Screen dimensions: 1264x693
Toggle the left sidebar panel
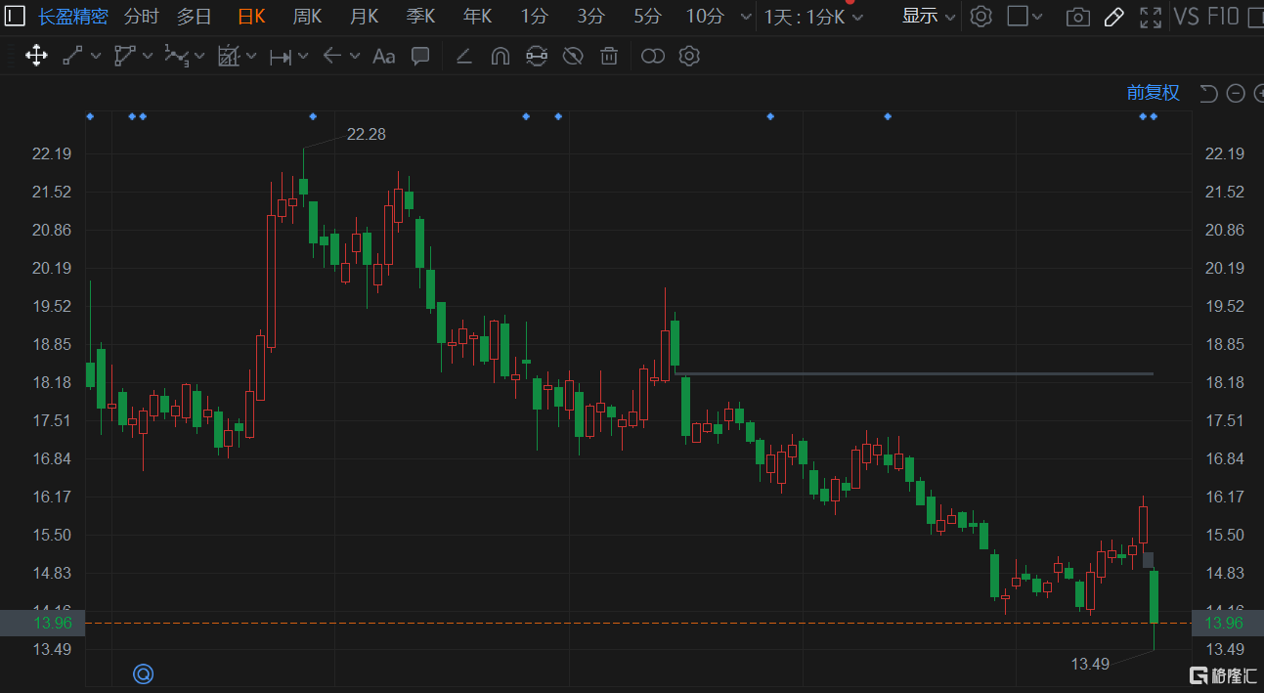17,16
